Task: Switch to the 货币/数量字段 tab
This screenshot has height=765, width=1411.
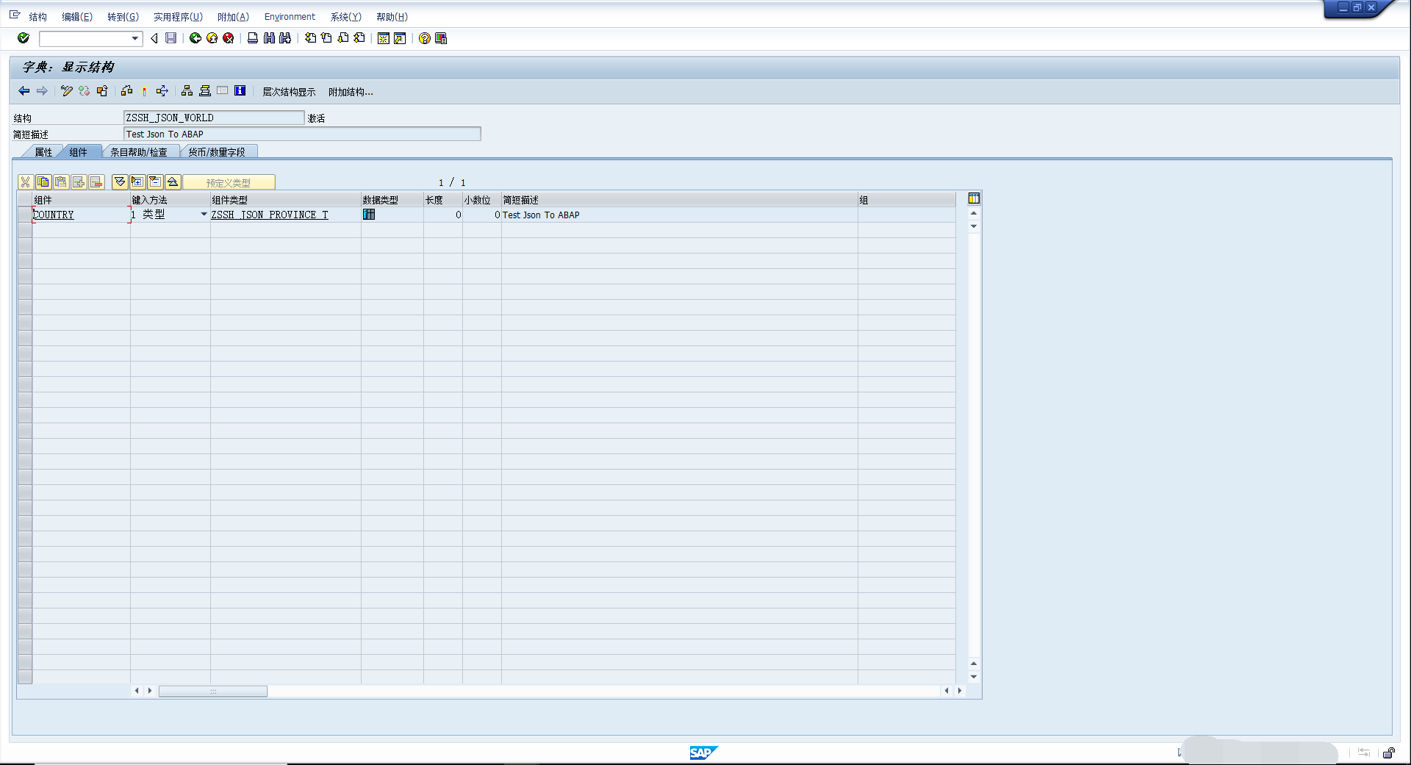Action: pos(217,152)
